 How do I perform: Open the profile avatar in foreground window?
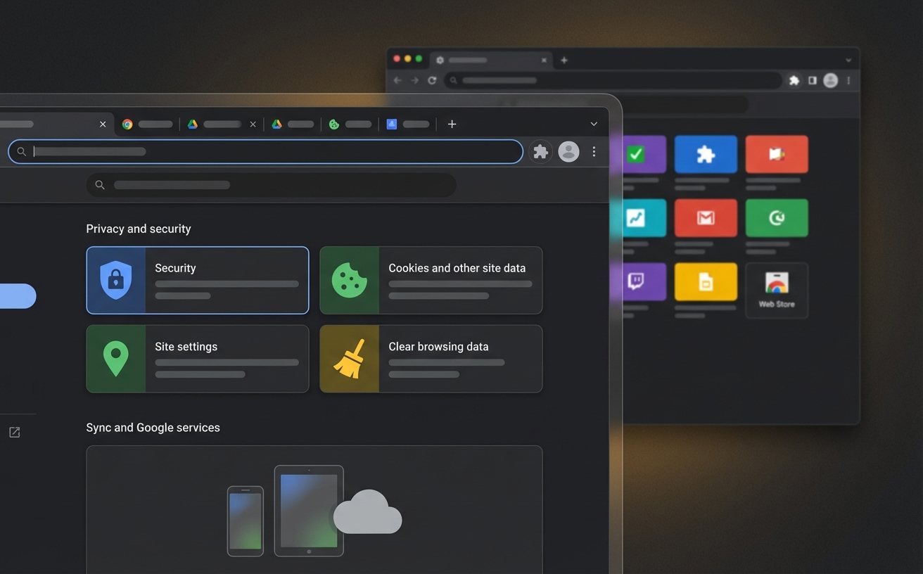568,151
